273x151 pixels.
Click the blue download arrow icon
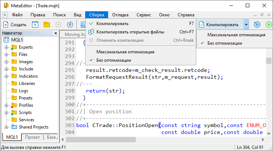[x=70, y=24]
